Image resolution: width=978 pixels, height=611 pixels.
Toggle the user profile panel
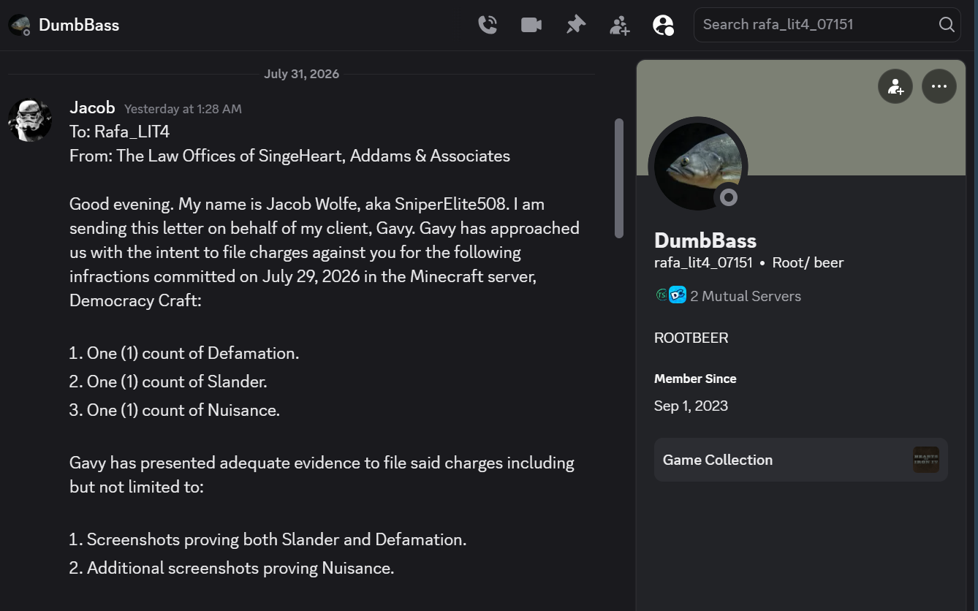pos(663,25)
